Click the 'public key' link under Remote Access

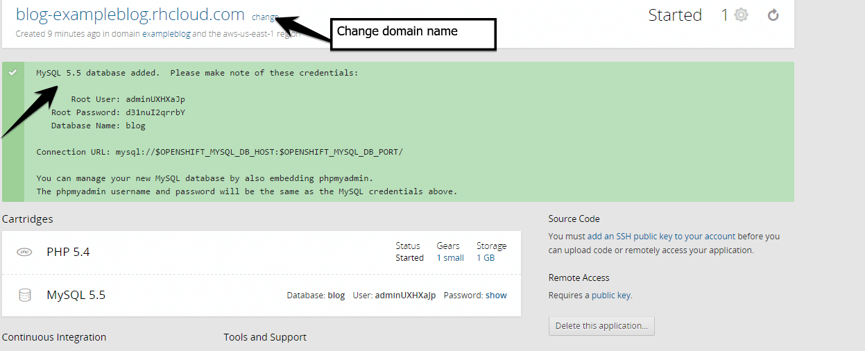(610, 296)
